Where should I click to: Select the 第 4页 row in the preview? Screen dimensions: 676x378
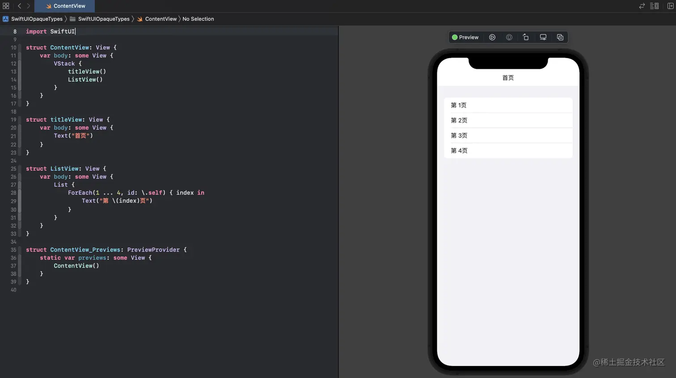click(x=508, y=151)
